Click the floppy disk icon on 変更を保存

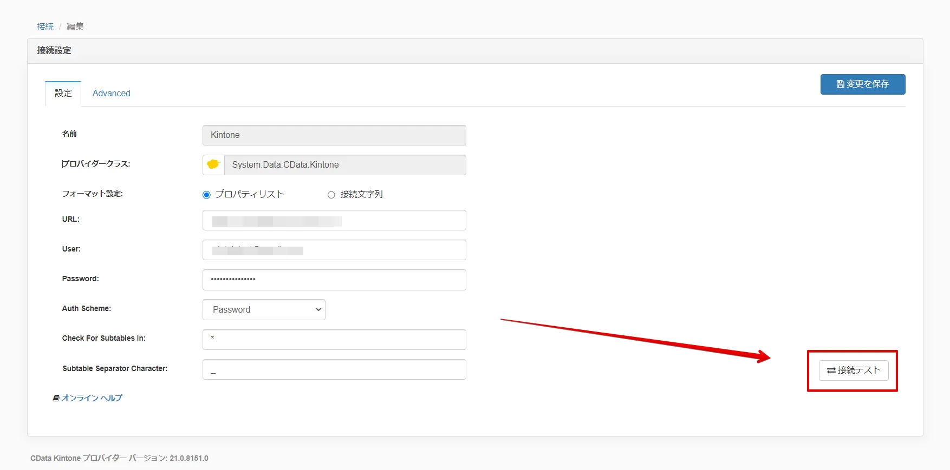click(x=840, y=84)
